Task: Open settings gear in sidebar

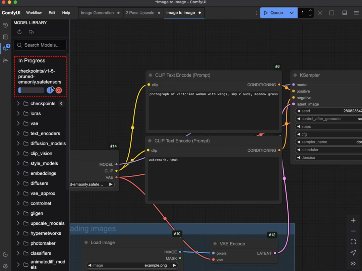Action: [5, 266]
